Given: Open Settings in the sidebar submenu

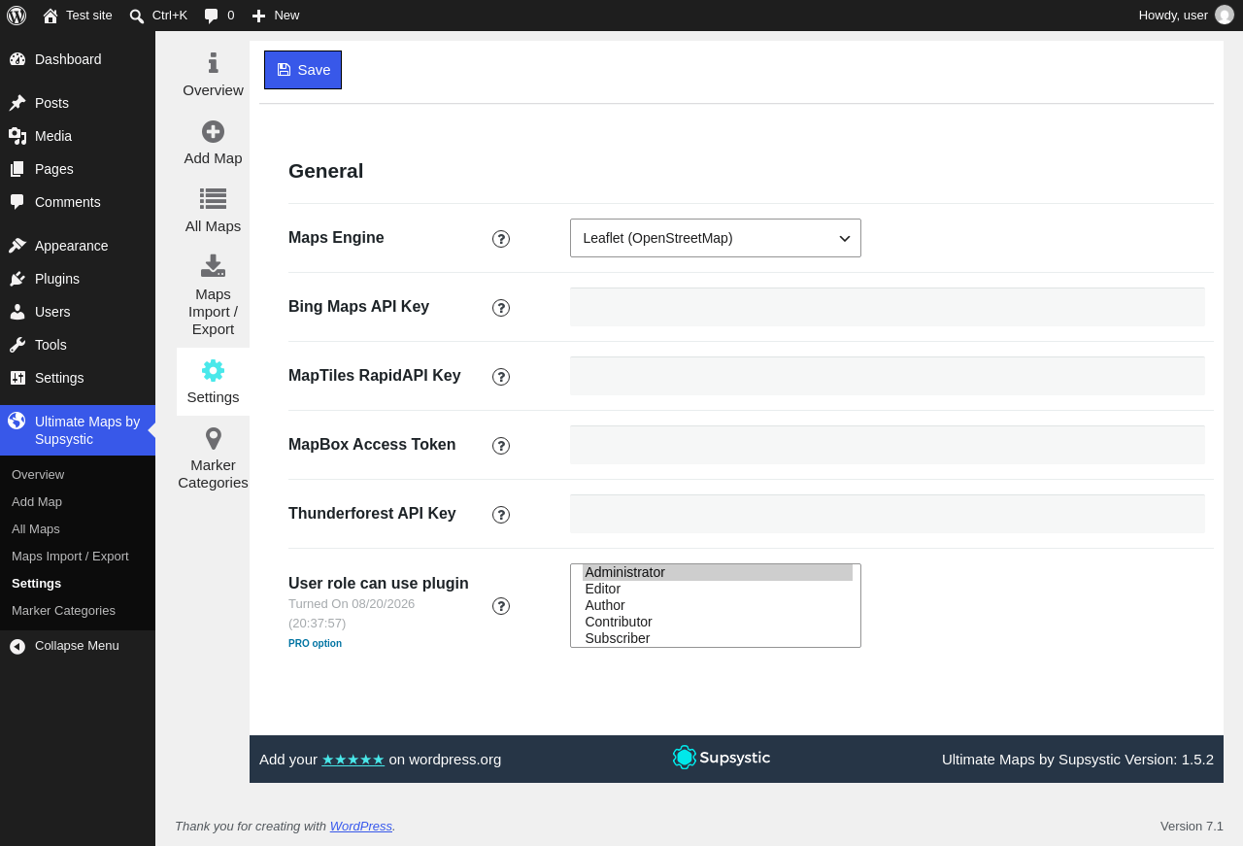Looking at the screenshot, I should coord(78,584).
